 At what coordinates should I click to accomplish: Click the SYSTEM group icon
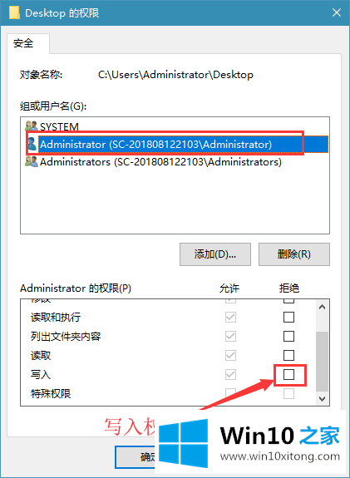(x=32, y=126)
